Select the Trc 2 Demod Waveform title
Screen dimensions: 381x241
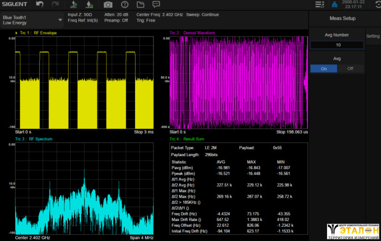pos(192,33)
